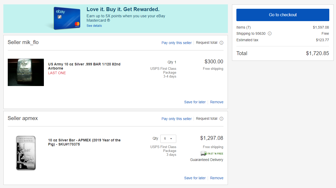Viewport: 336px width, 188px height.
Task: Open the APMEX Year of the Pig bar thumbnail
Action: [26, 153]
